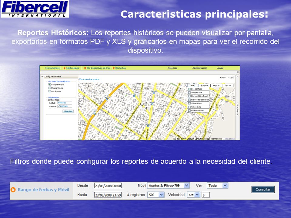Click the Latitud input field
Screen dimensions: 291x218
[x=65, y=103]
